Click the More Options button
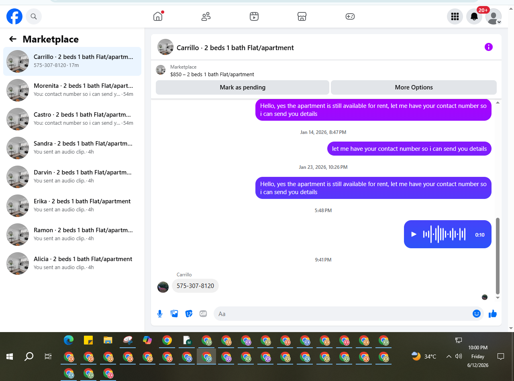The height and width of the screenshot is (381, 514). (x=414, y=87)
